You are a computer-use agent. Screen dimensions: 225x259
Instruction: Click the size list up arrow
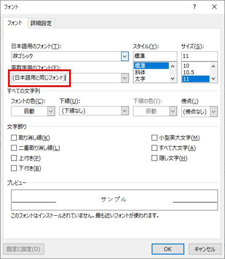(213, 66)
